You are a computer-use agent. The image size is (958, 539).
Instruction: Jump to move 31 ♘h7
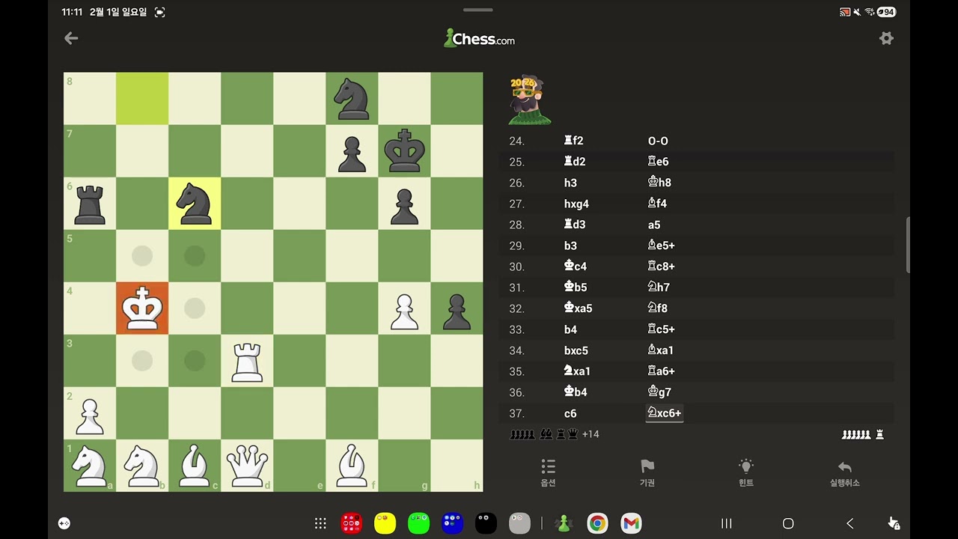pos(659,287)
